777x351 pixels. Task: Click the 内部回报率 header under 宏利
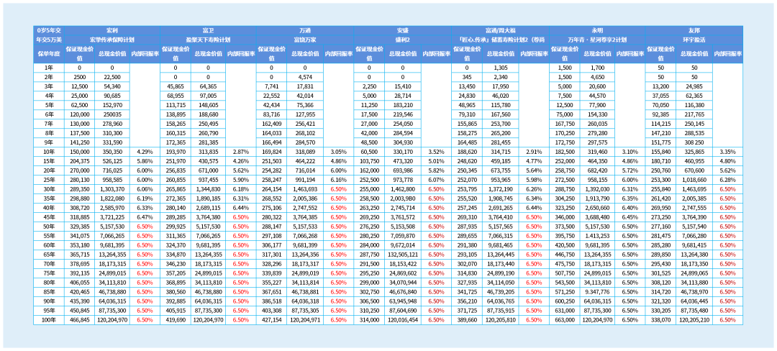click(144, 53)
